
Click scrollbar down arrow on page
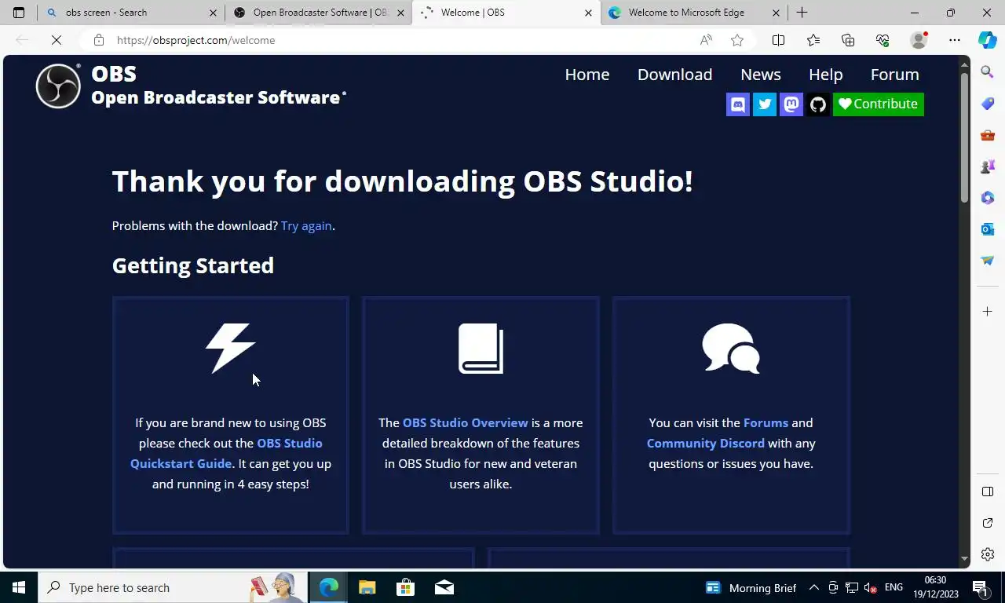click(x=965, y=559)
